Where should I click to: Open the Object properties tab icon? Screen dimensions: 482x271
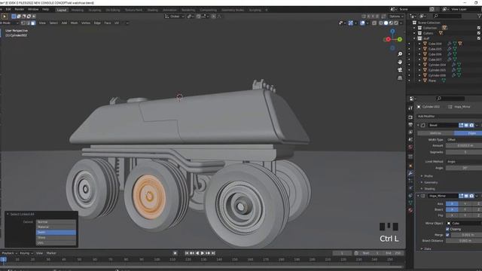[x=410, y=166]
